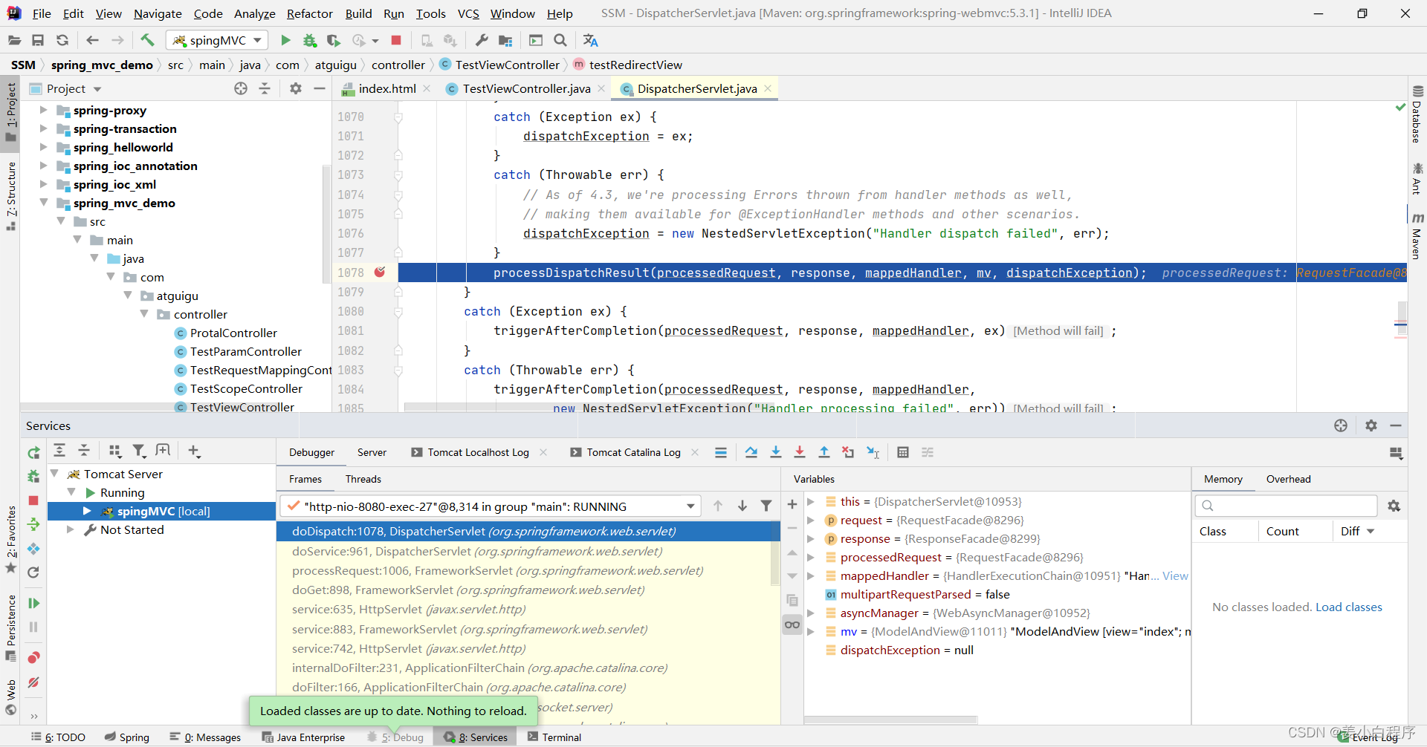1427x747 pixels.
Task: Toggle the breakpoint on line 1078
Action: pyautogui.click(x=380, y=273)
